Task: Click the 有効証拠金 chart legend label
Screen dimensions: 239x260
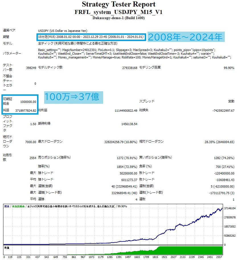Action: [18, 206]
